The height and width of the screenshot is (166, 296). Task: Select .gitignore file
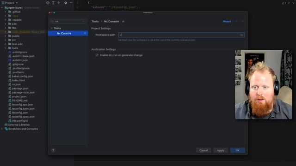pyautogui.click(x=18, y=64)
